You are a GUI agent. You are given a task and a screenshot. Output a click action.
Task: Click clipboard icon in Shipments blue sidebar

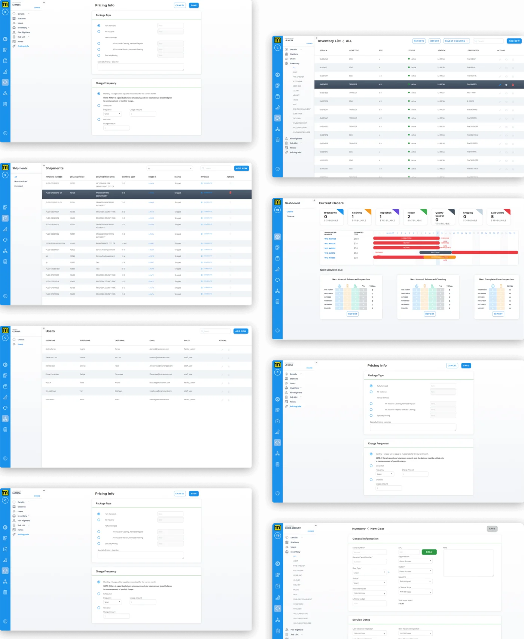pyautogui.click(x=5, y=262)
